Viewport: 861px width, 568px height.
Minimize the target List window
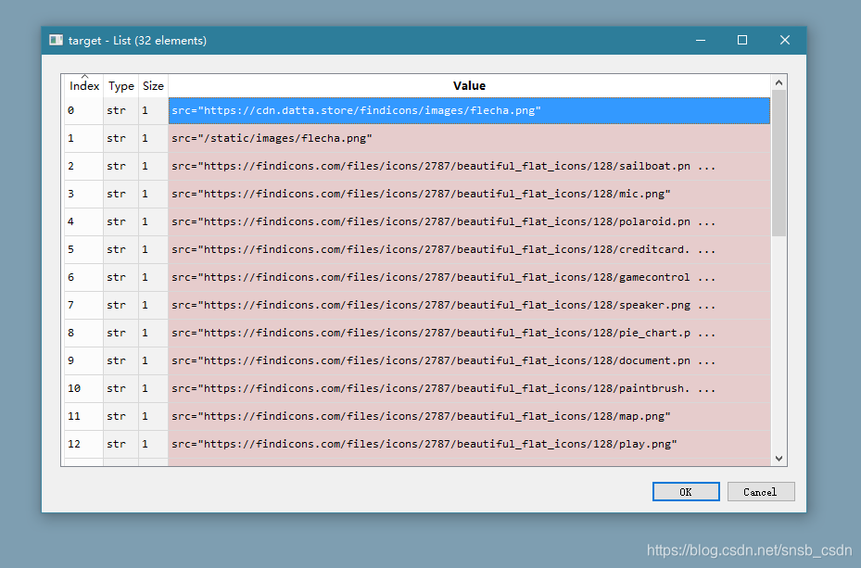[x=701, y=40]
